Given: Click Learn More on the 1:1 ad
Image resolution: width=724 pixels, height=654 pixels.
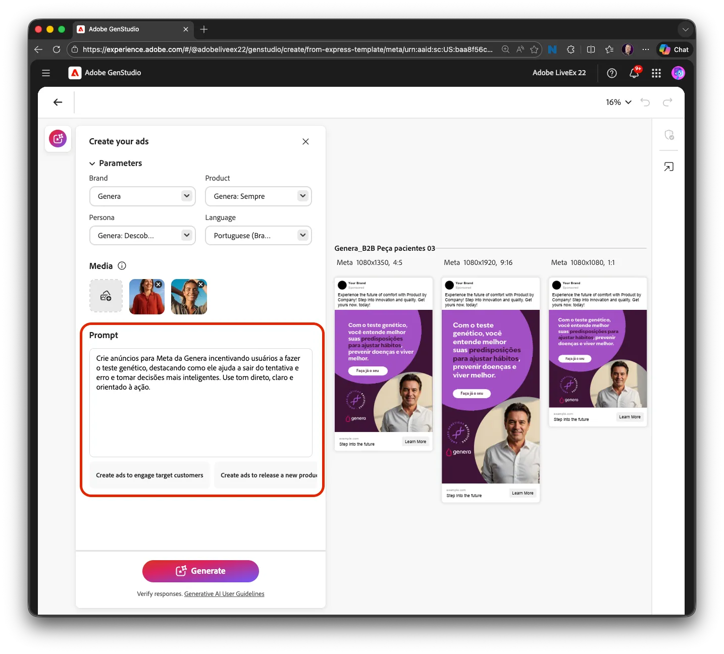Looking at the screenshot, I should tap(630, 417).
